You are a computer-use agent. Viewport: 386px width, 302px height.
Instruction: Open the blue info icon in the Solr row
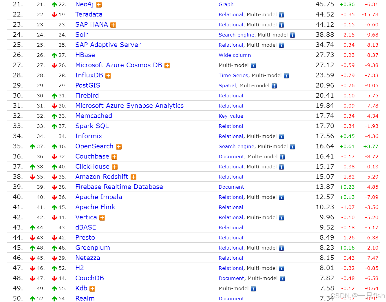[x=292, y=35]
